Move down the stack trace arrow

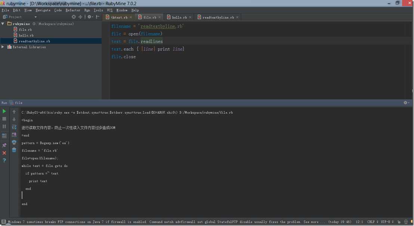[14, 119]
